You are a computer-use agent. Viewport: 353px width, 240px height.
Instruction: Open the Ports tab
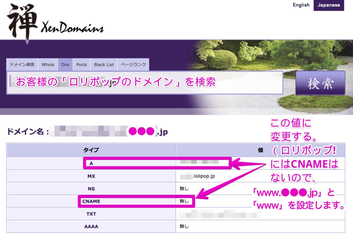[81, 65]
